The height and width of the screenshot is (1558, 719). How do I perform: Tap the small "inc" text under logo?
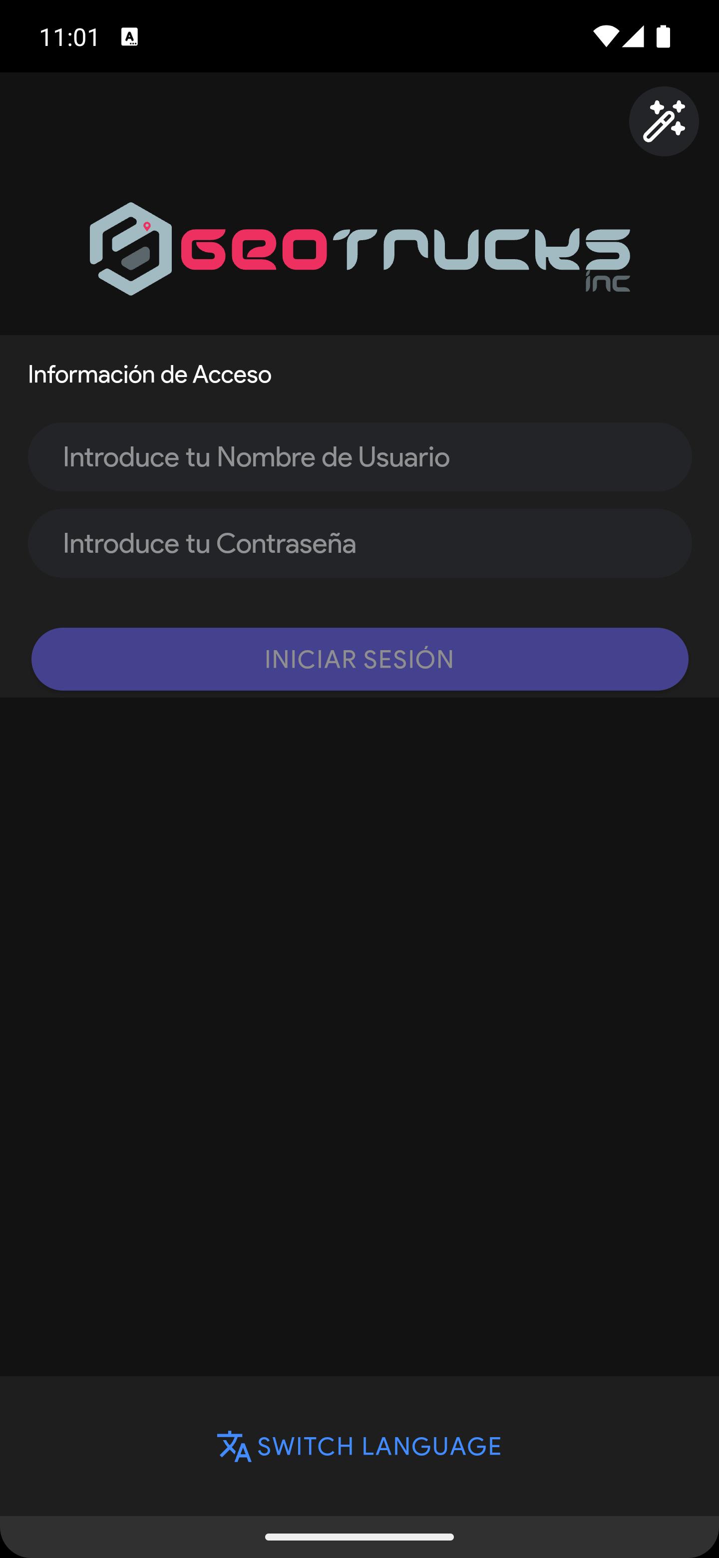point(608,281)
